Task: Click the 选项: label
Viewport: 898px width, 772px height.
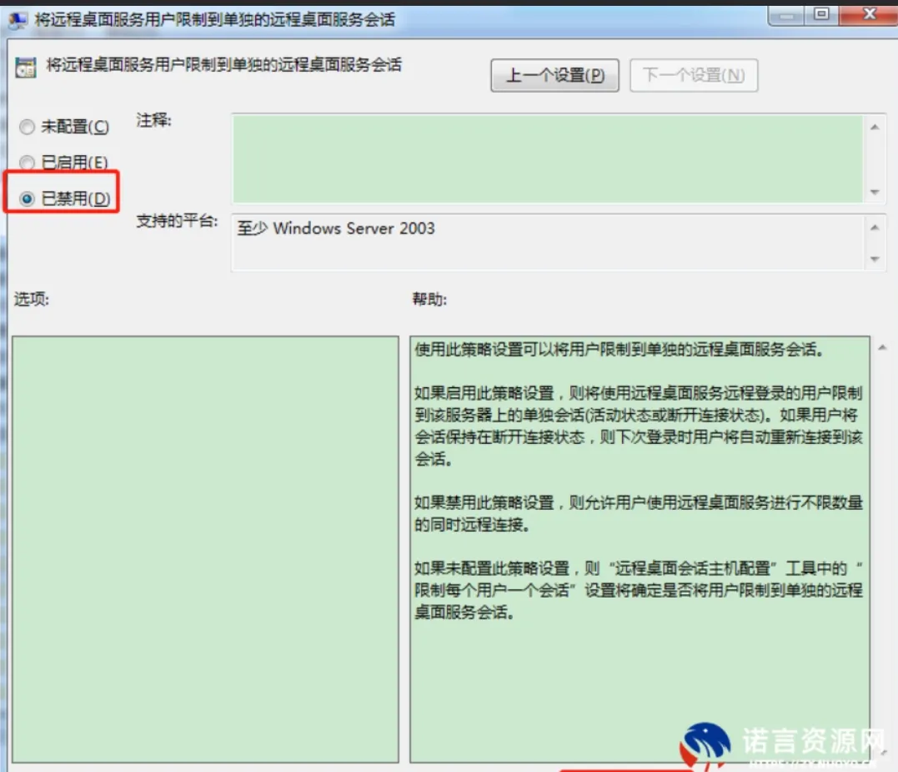Action: (x=32, y=299)
